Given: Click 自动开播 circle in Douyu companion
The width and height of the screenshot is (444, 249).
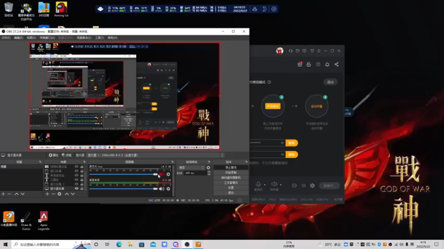Looking at the screenshot, I should pyautogui.click(x=316, y=106).
